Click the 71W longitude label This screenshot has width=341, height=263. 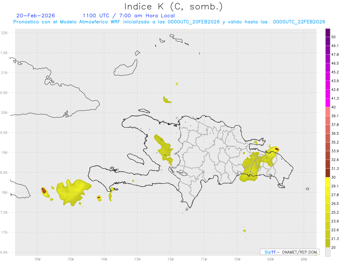(x=204, y=259)
